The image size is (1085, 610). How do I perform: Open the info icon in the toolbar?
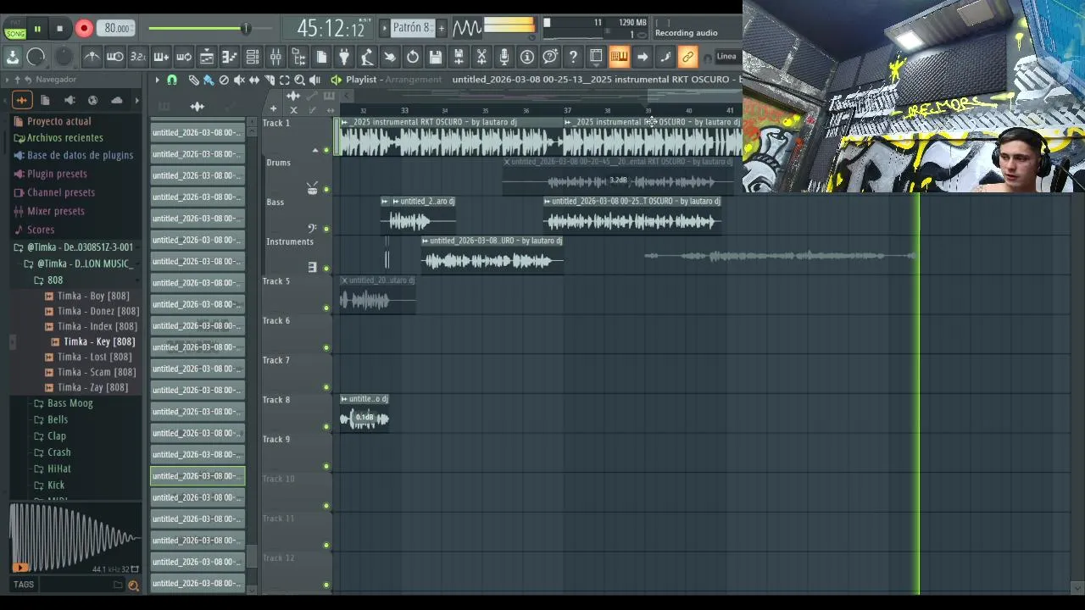click(x=527, y=57)
